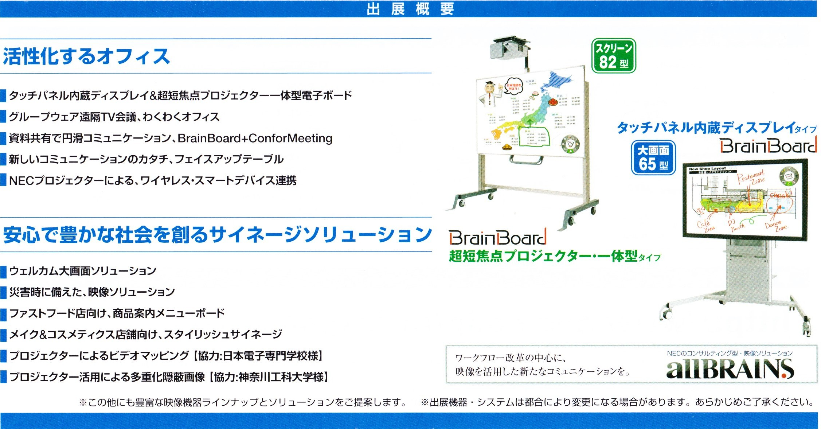Select the 安心で豊かな社会を創る heading
The width and height of the screenshot is (821, 429).
click(x=218, y=234)
